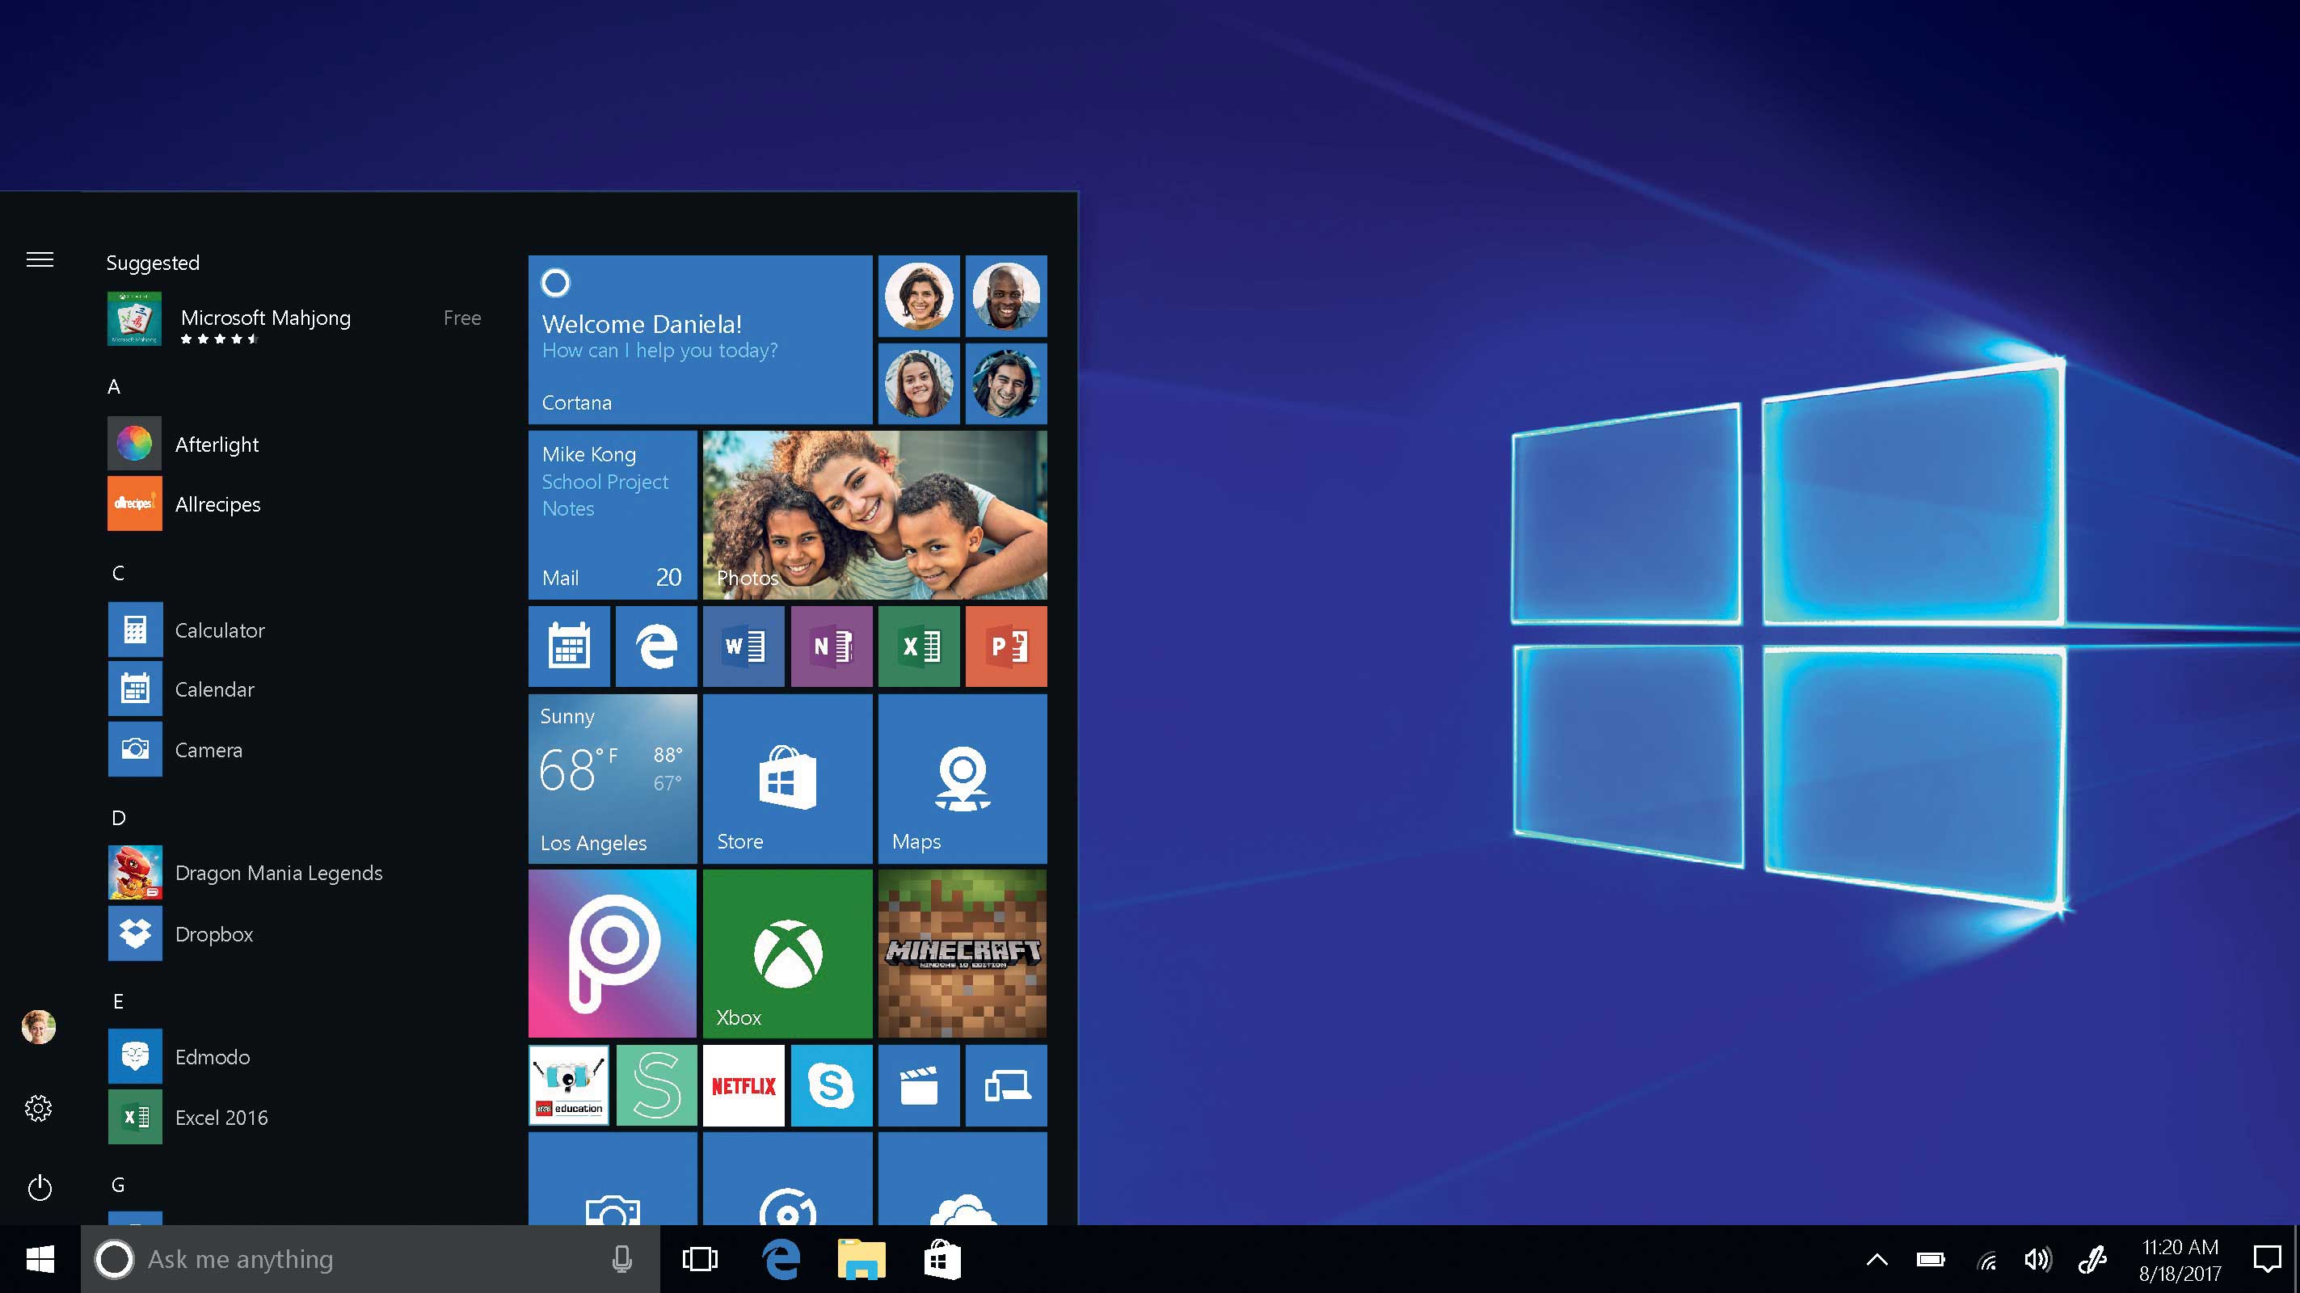Open the Xbox tile

coord(786,953)
